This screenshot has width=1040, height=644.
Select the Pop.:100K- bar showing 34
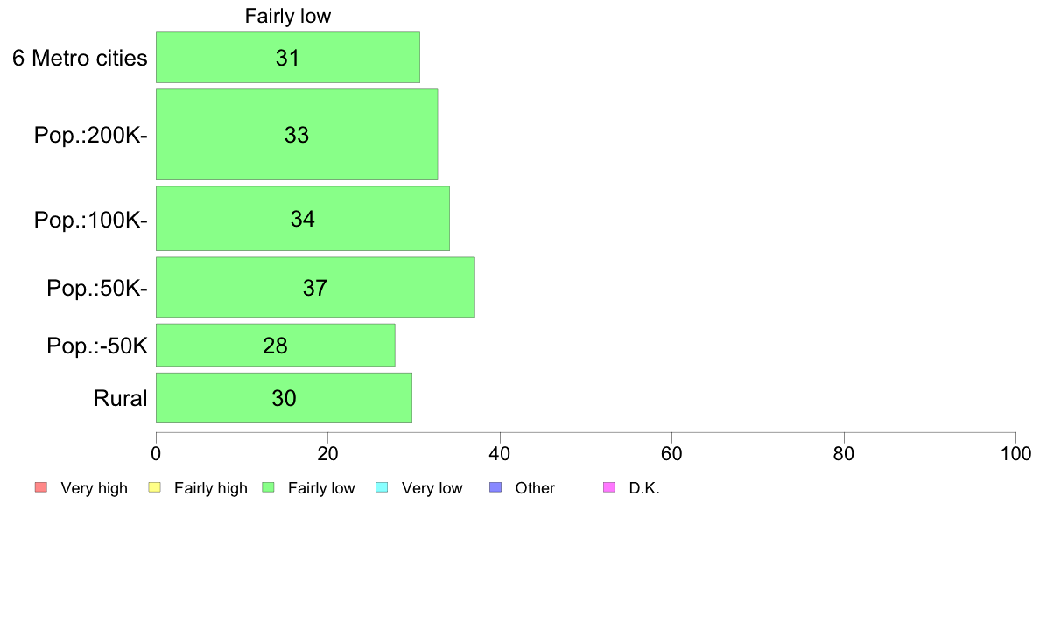coord(303,219)
